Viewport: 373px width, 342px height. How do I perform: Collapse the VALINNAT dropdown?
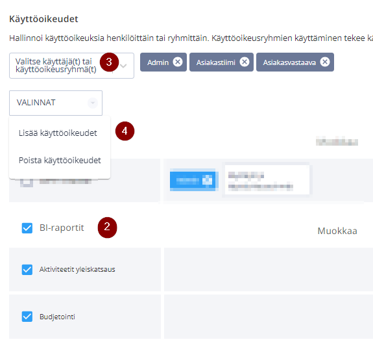tap(56, 103)
